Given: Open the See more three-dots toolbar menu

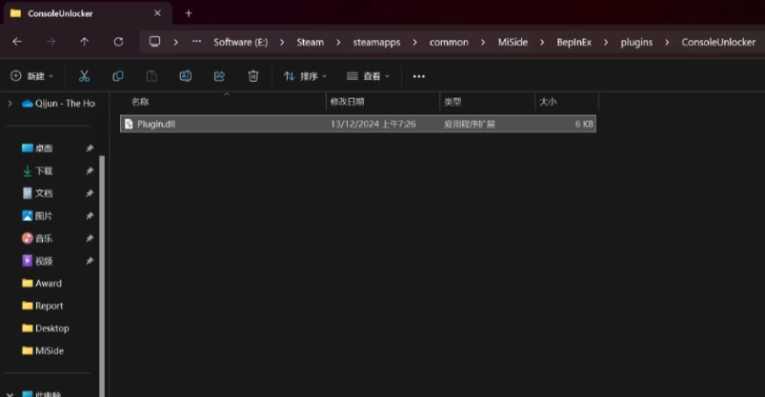Looking at the screenshot, I should pyautogui.click(x=418, y=76).
